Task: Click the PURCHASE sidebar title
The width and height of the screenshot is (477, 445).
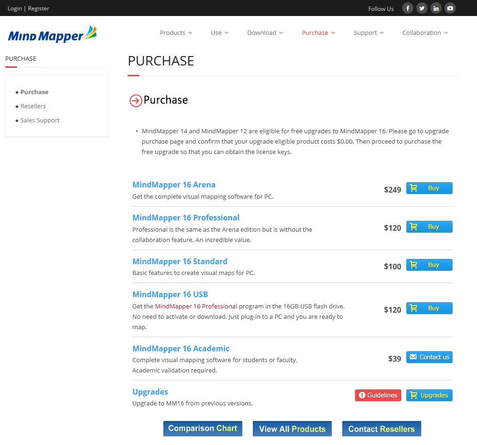Action: point(21,58)
